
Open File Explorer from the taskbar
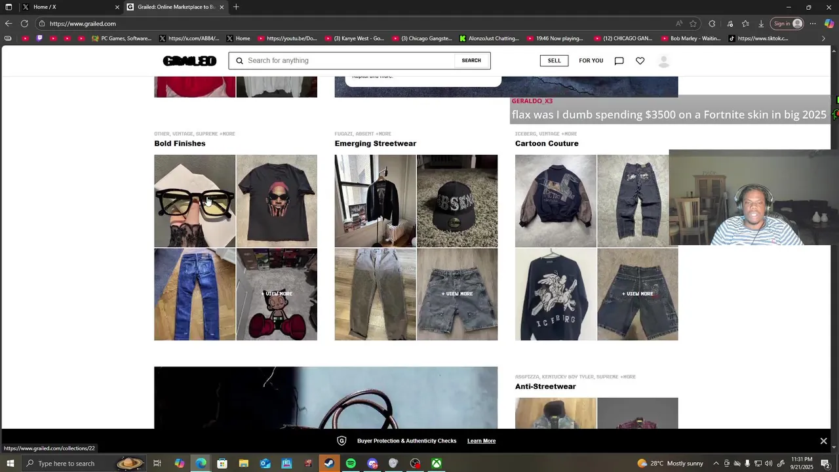[243, 463]
